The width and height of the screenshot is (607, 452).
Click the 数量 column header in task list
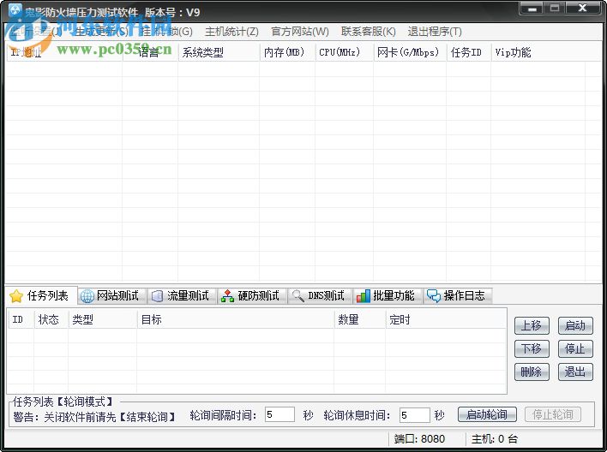359,320
